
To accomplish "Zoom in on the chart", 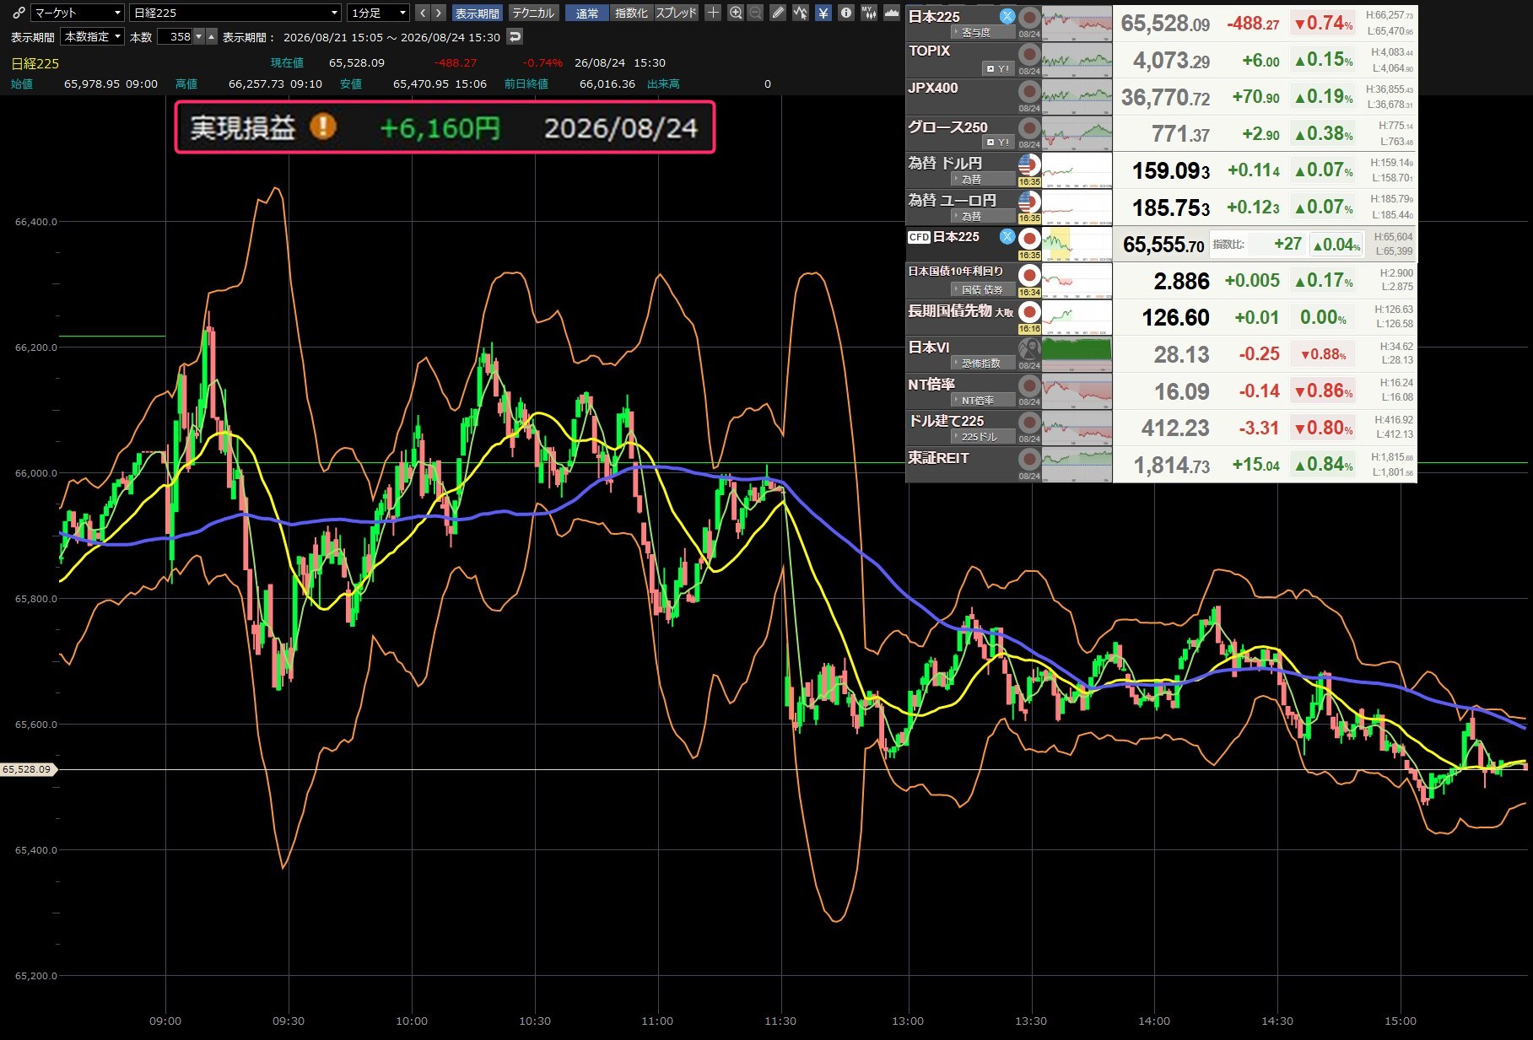I will [x=736, y=13].
